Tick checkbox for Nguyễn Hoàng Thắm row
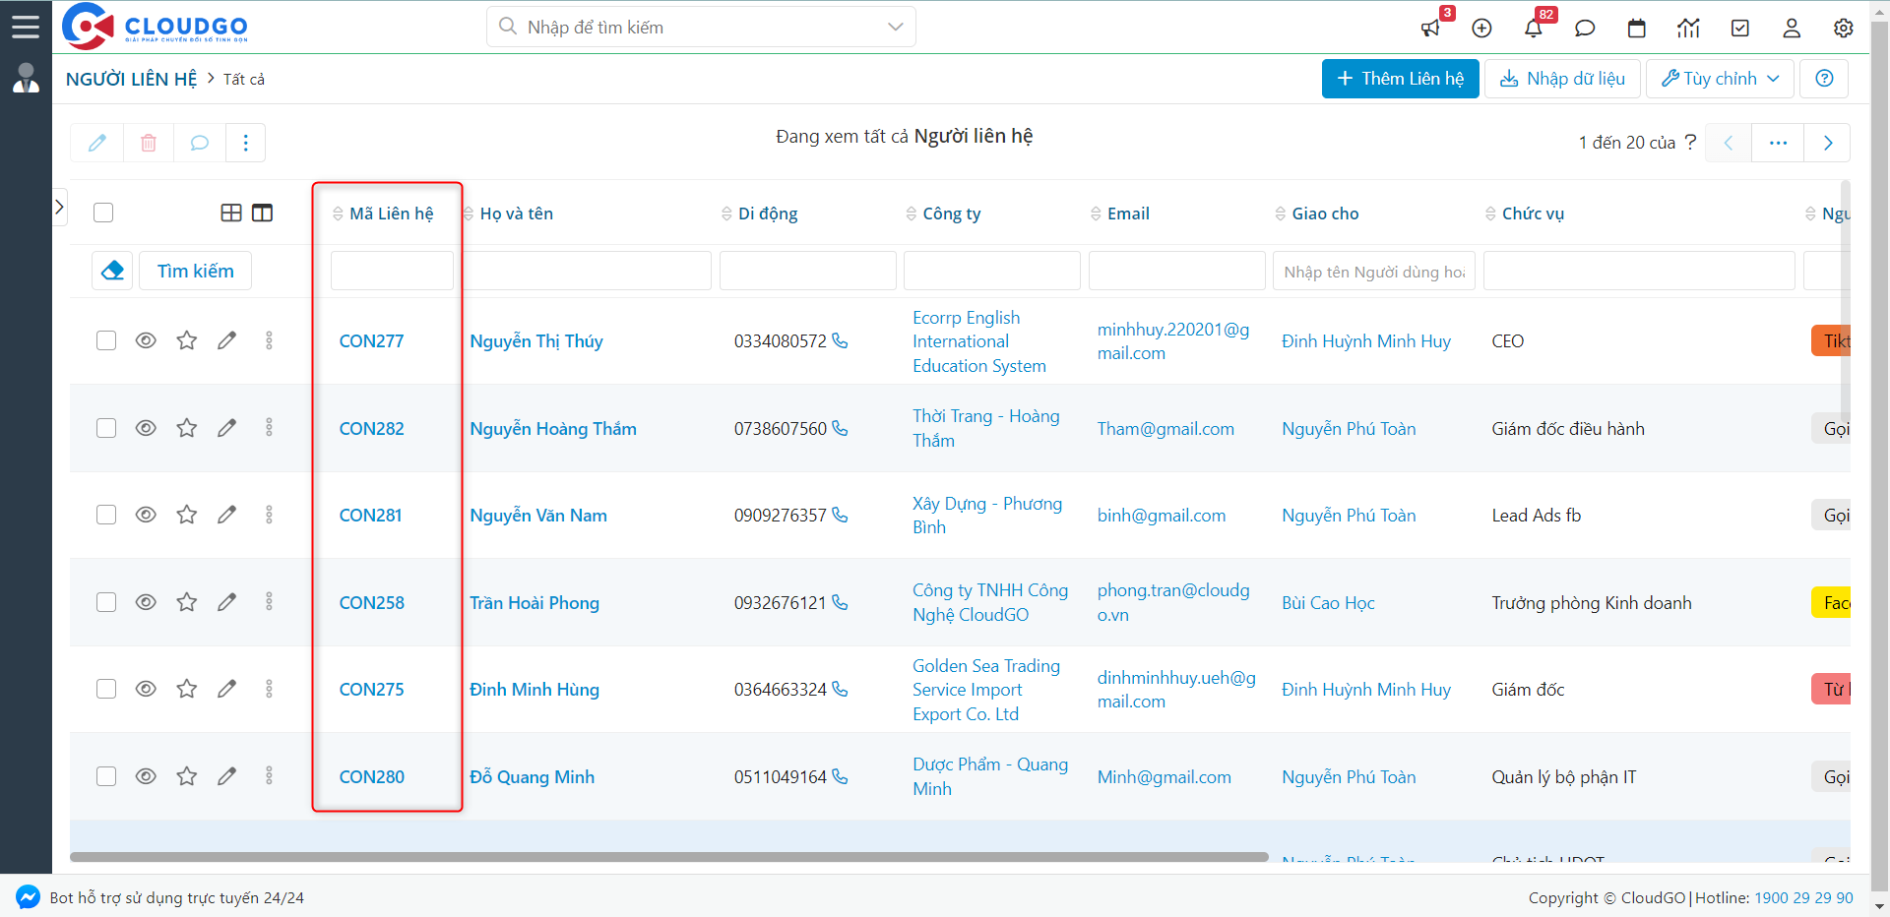 click(106, 428)
